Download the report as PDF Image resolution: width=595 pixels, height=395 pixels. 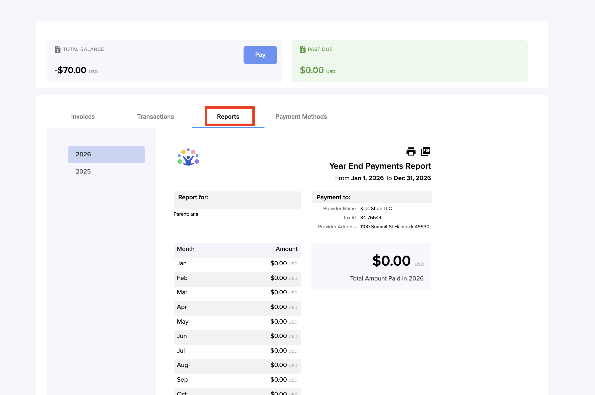click(426, 151)
